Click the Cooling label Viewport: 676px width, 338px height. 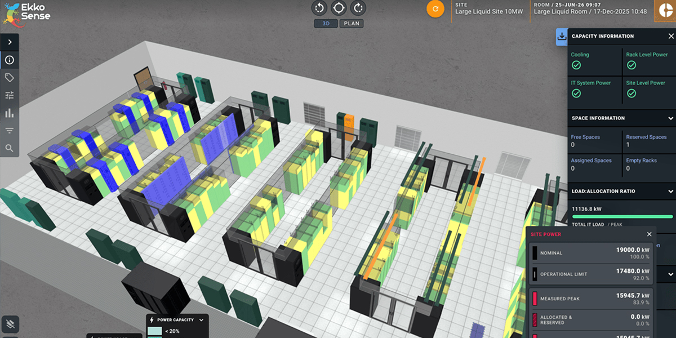[580, 55]
